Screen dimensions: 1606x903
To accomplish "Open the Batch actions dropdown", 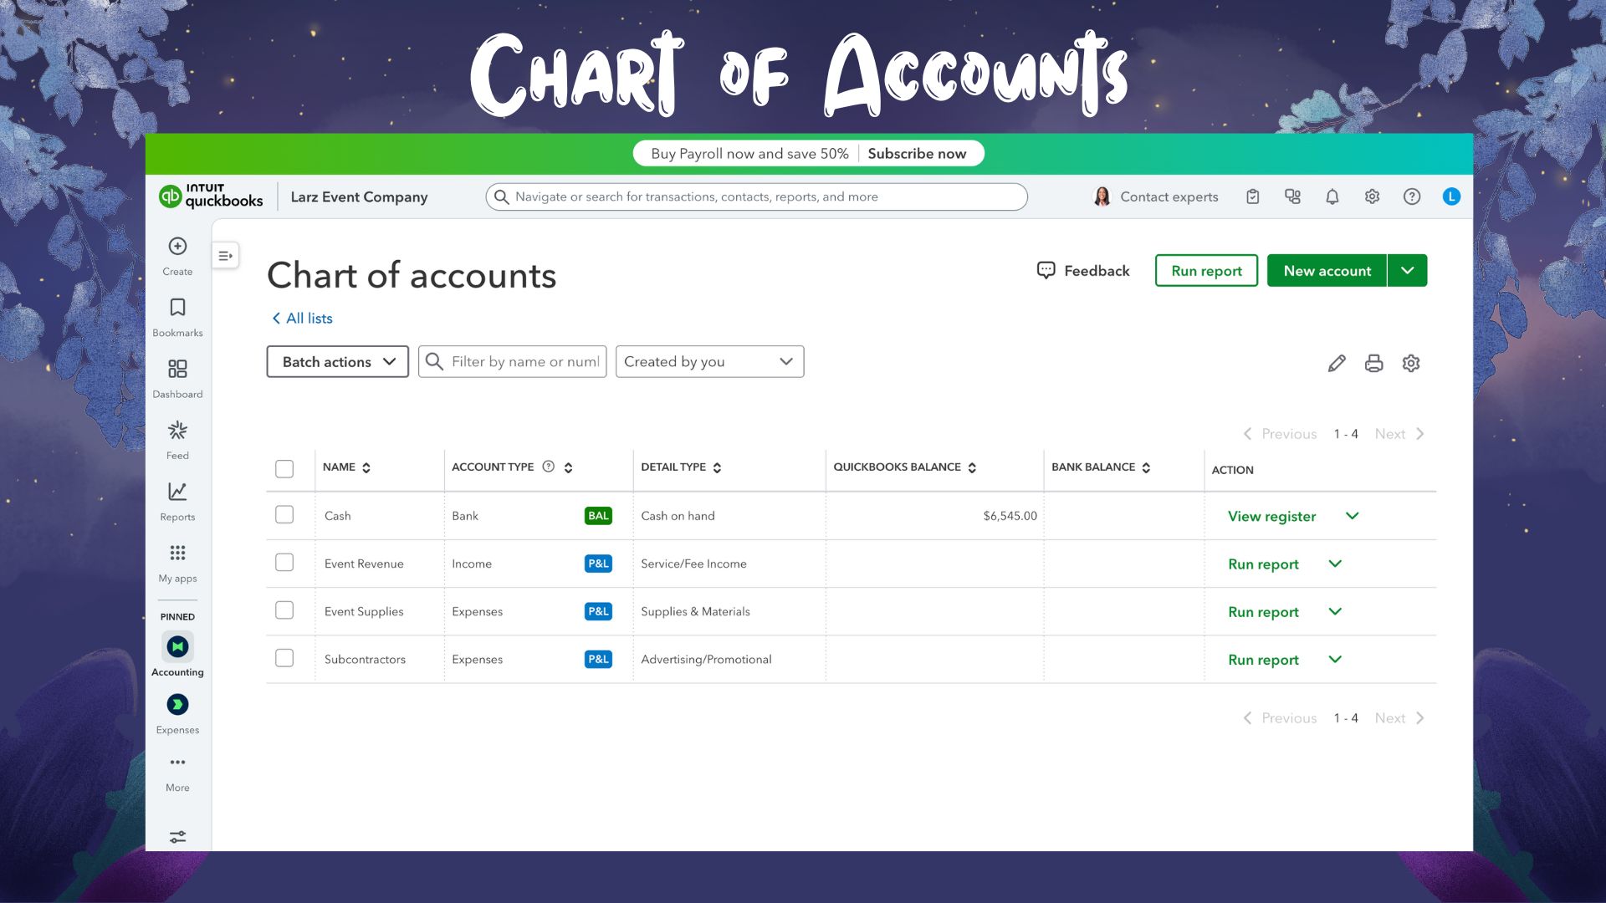I will coord(337,362).
